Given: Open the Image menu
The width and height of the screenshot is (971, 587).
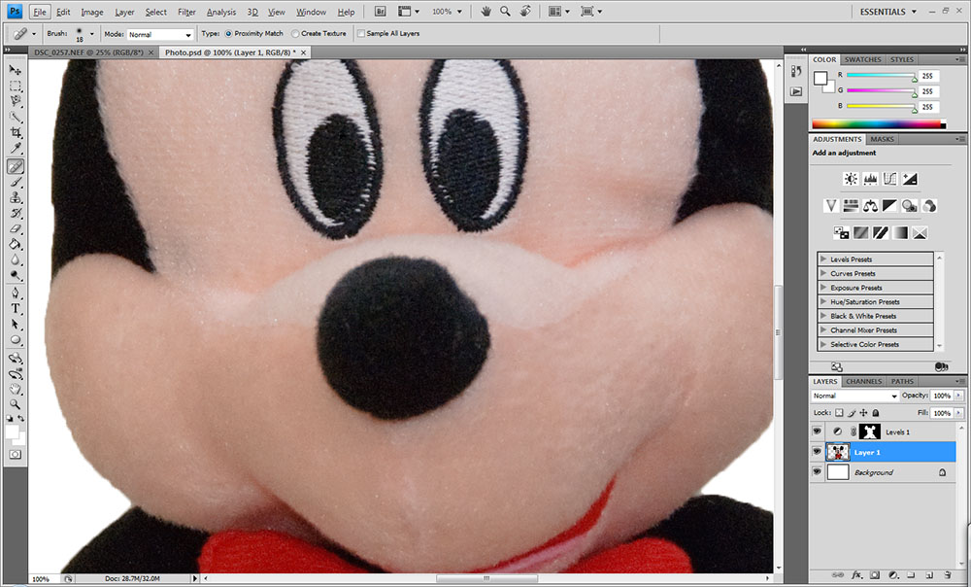Looking at the screenshot, I should coord(91,12).
